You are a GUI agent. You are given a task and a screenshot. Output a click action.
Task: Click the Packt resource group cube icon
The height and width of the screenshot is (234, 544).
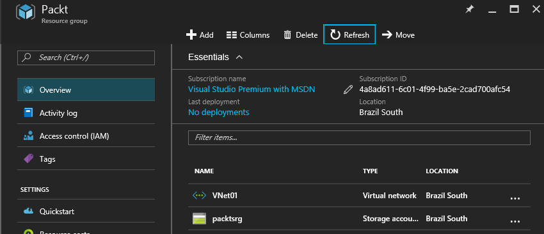pos(26,13)
